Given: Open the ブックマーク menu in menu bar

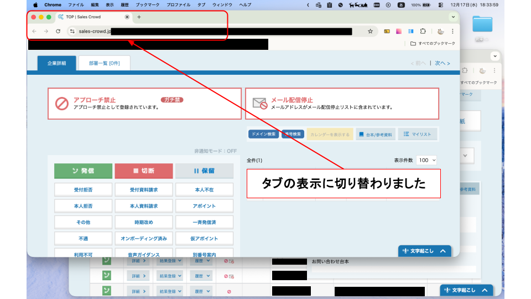Looking at the screenshot, I should (x=147, y=4).
